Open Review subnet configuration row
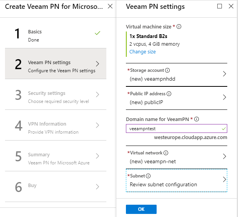Viewport: 238px width, 217px height. (177, 181)
